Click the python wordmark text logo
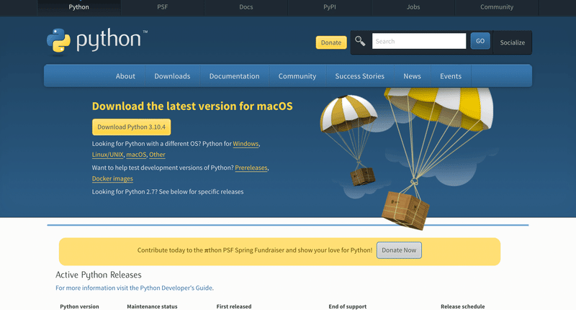Screen dimensions: 576x310 [109, 40]
